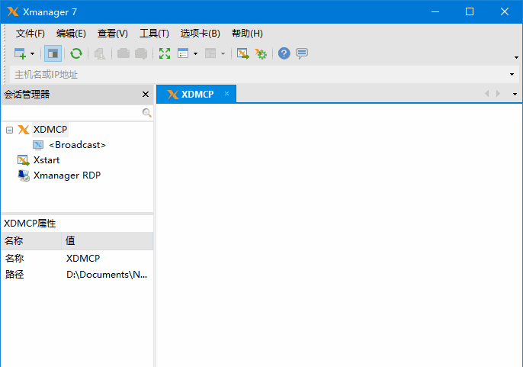Close the XDMCP tab
The height and width of the screenshot is (367, 523).
227,94
